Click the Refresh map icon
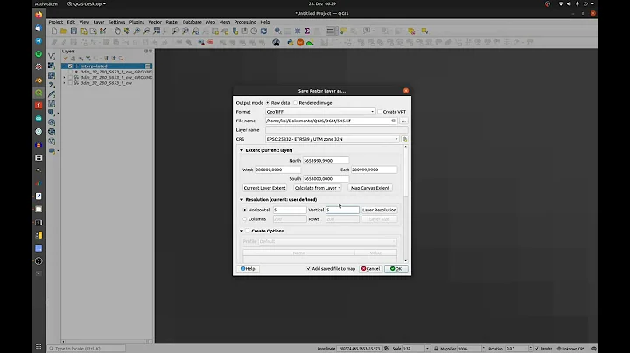630x353 pixels. point(263,31)
